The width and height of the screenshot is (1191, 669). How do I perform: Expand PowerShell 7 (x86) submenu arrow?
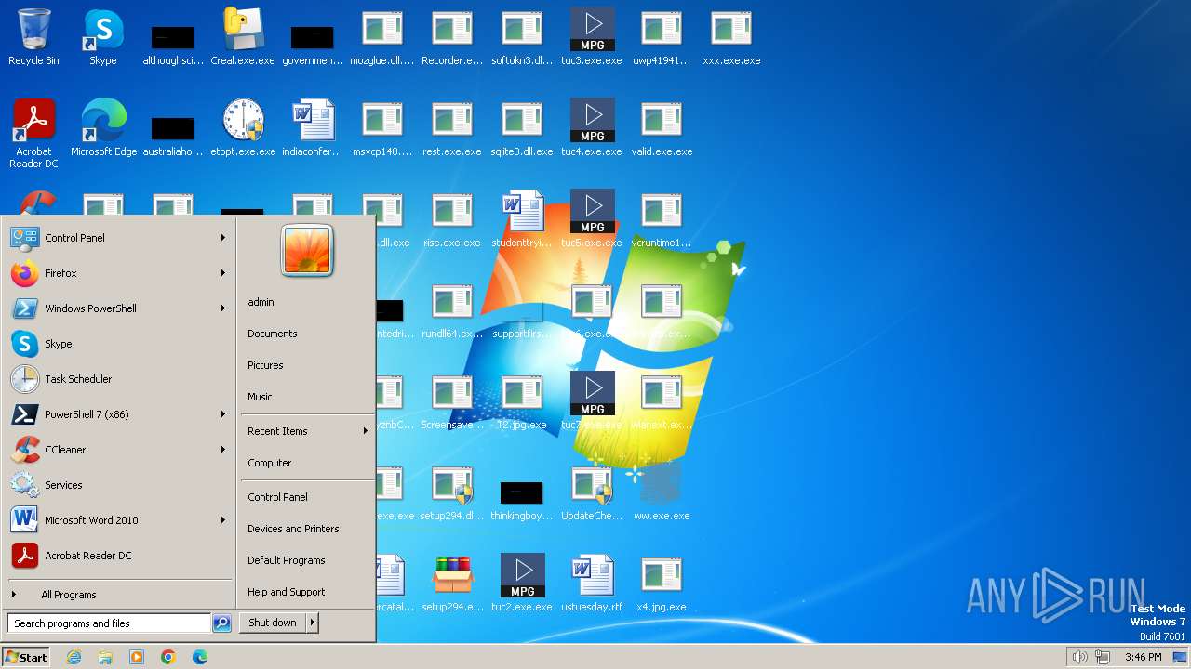[223, 414]
